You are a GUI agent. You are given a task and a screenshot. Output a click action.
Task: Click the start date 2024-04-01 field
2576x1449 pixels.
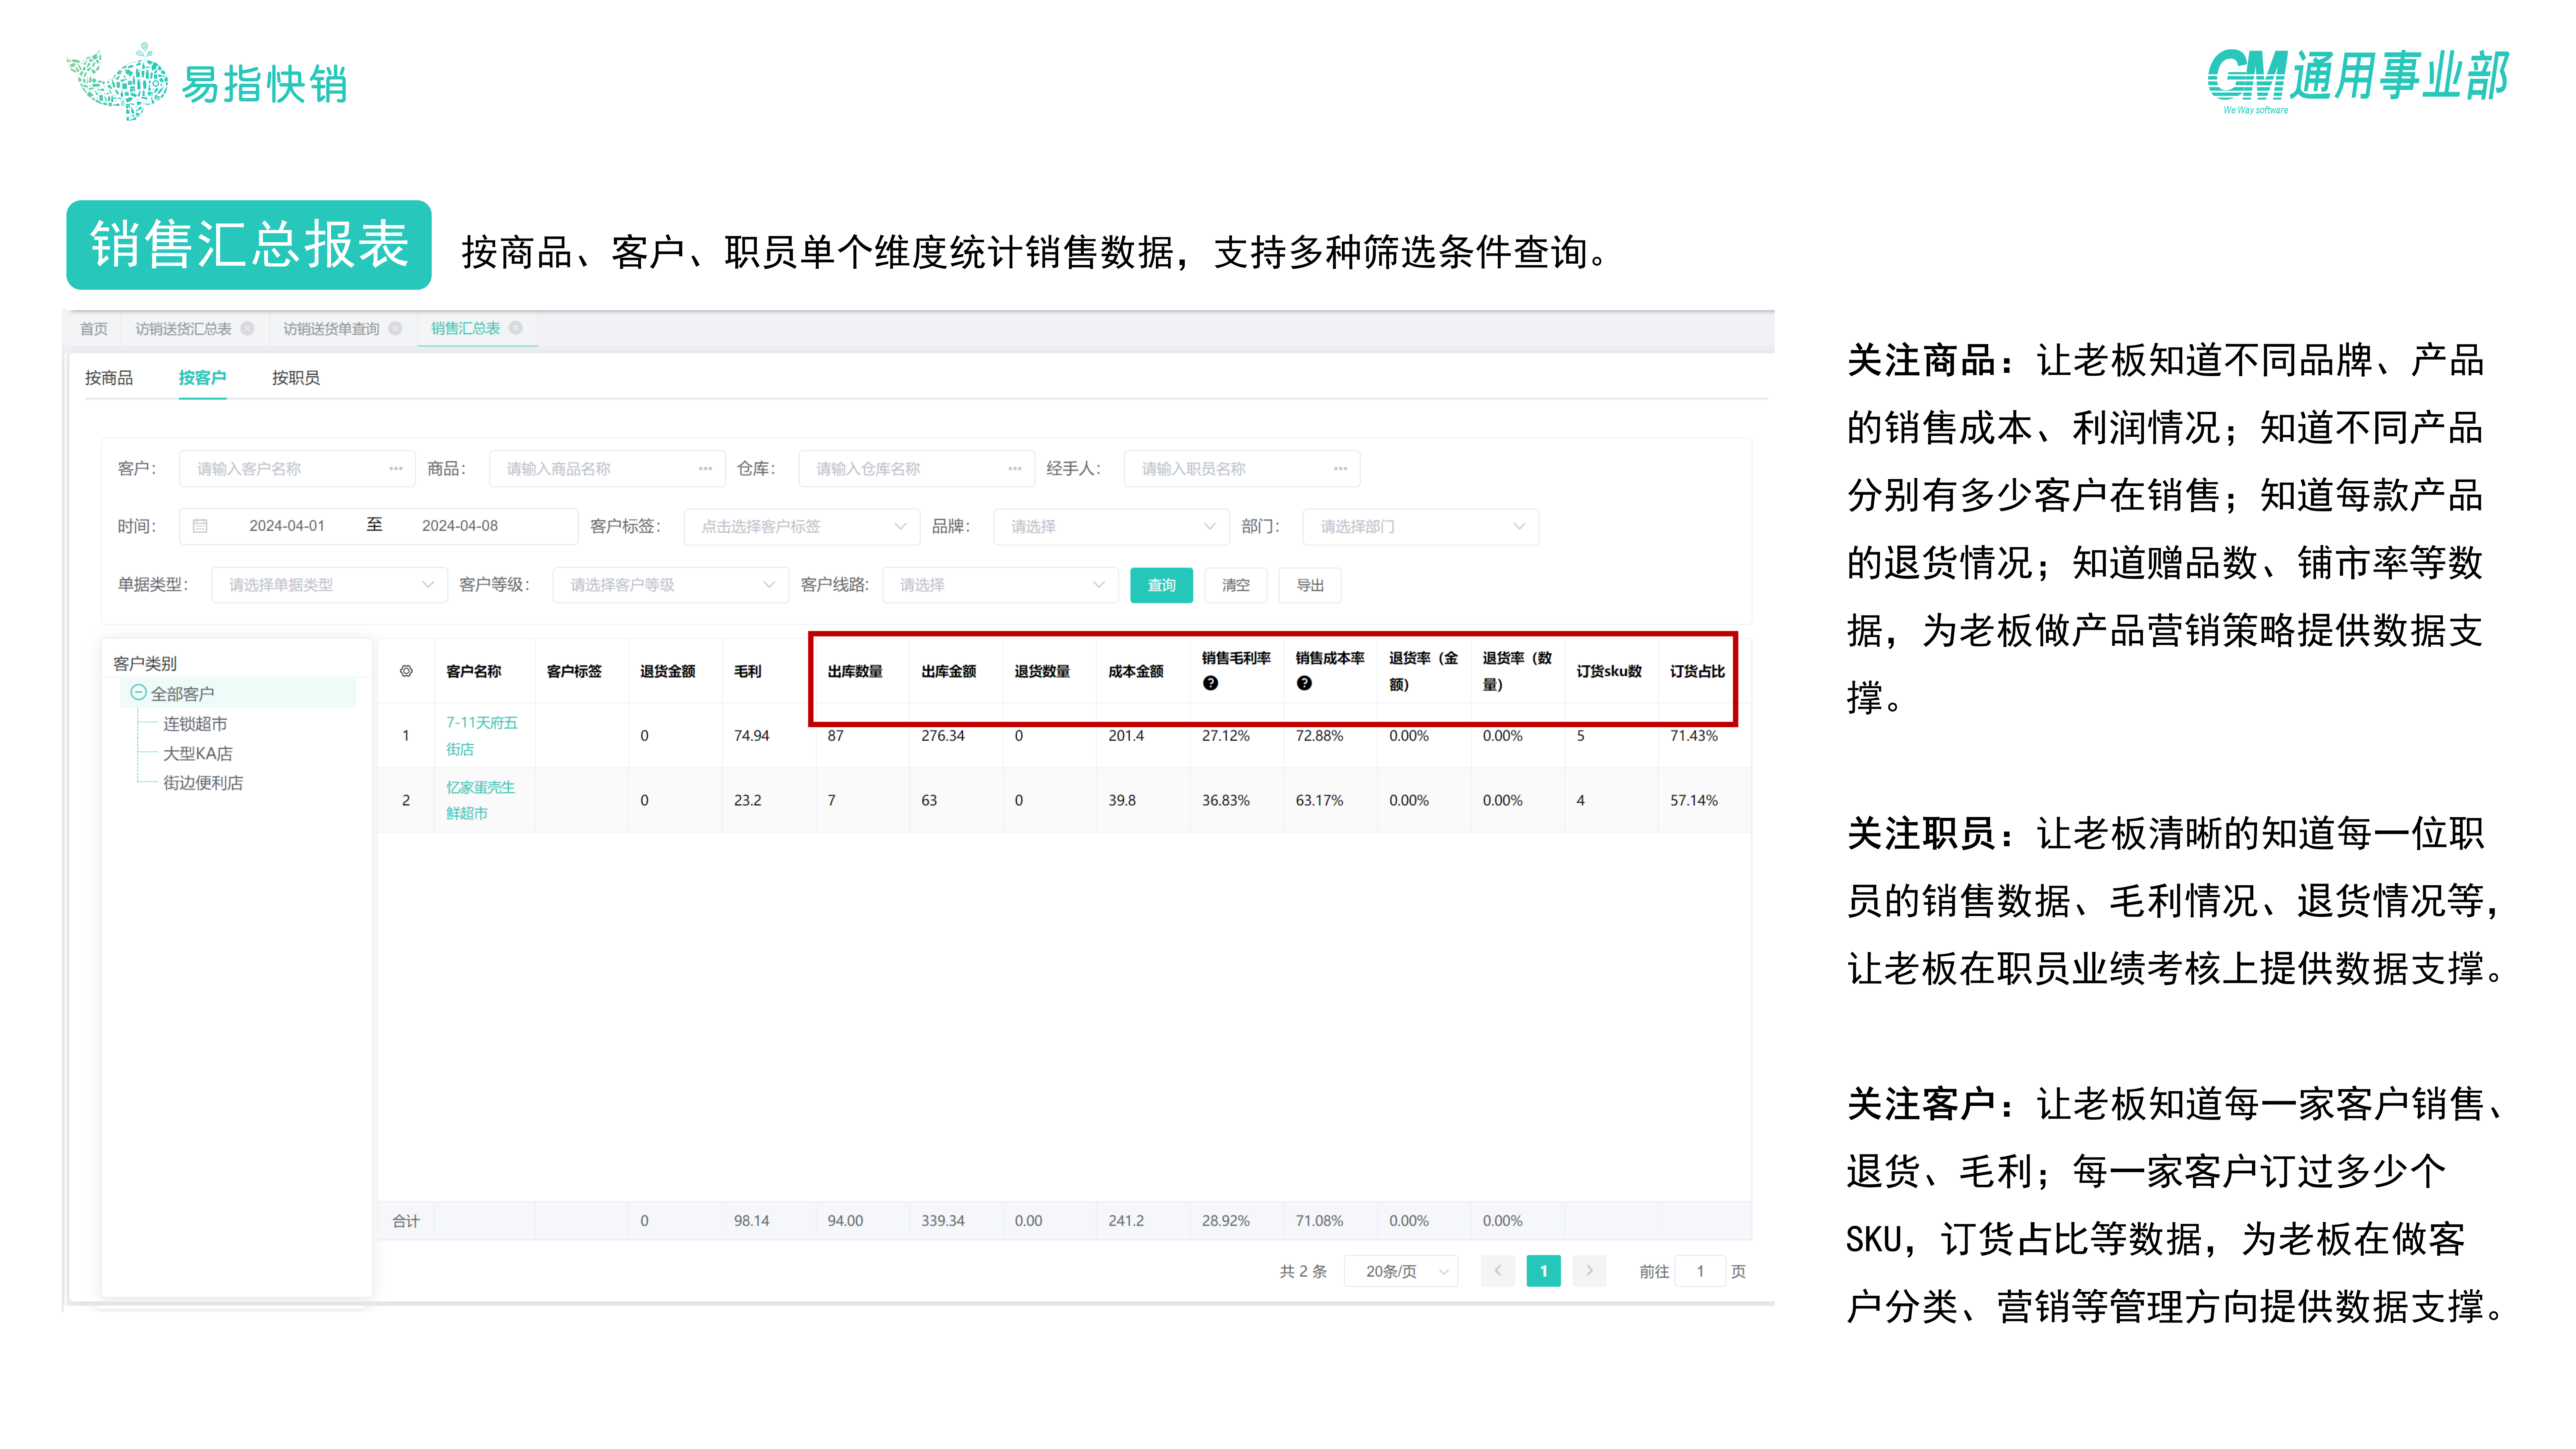287,526
